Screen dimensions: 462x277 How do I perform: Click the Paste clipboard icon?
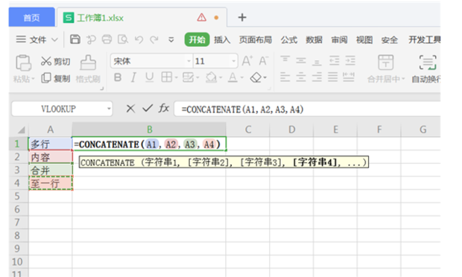tap(23, 63)
